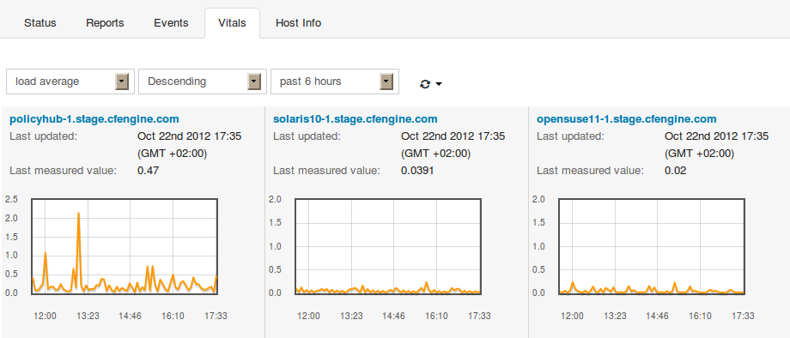790x338 pixels.
Task: Select the Vitals tab
Action: (x=232, y=23)
